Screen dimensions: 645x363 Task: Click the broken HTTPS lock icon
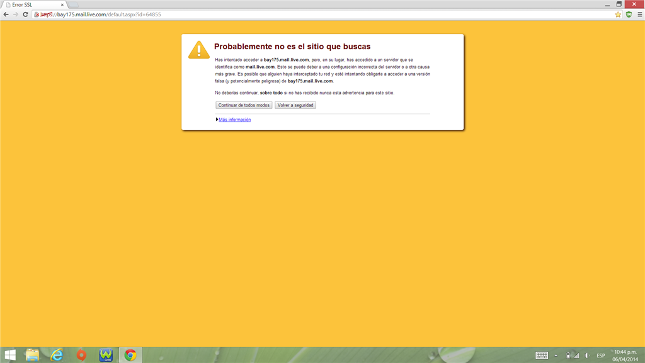pos(37,14)
